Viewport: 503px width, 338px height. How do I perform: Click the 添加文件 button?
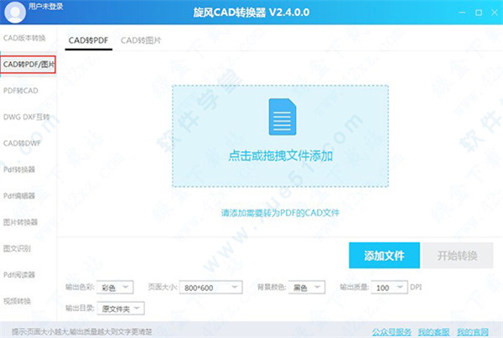pos(384,256)
